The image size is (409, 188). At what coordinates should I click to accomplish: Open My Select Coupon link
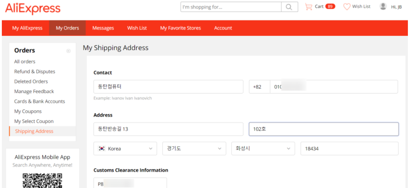(34, 121)
